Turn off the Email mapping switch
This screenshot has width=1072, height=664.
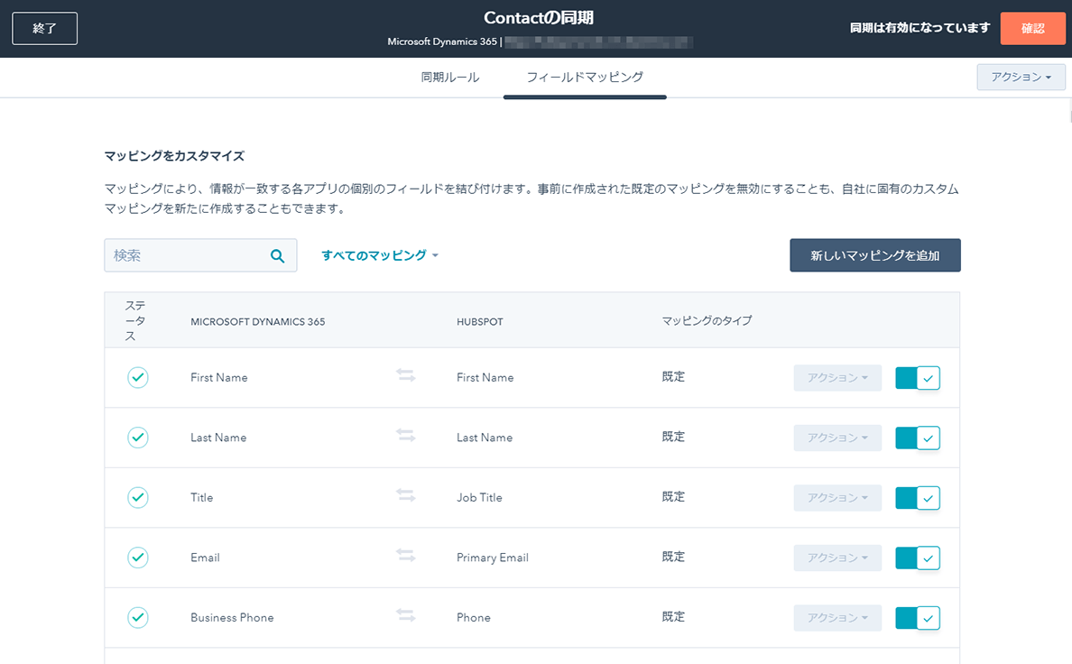[918, 558]
